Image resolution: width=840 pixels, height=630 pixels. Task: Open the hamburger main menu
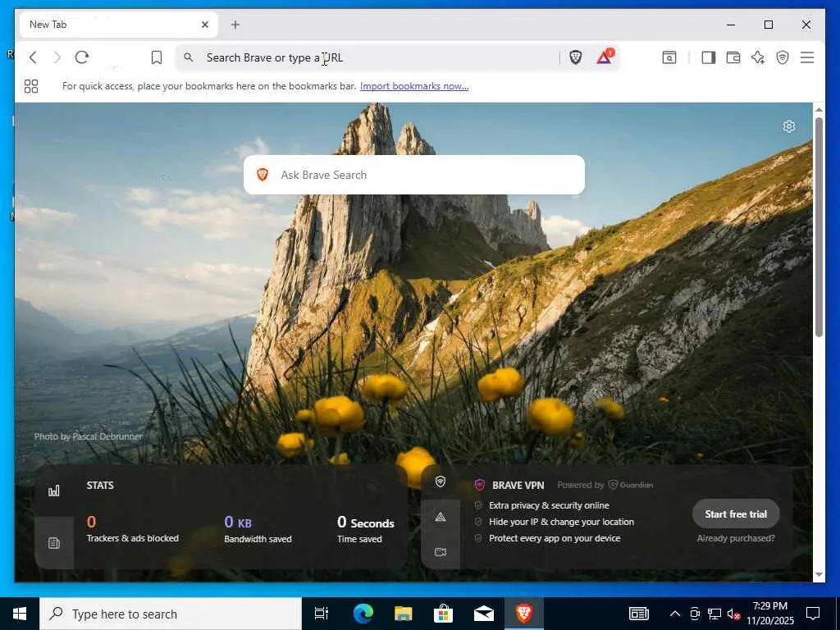[x=807, y=57]
